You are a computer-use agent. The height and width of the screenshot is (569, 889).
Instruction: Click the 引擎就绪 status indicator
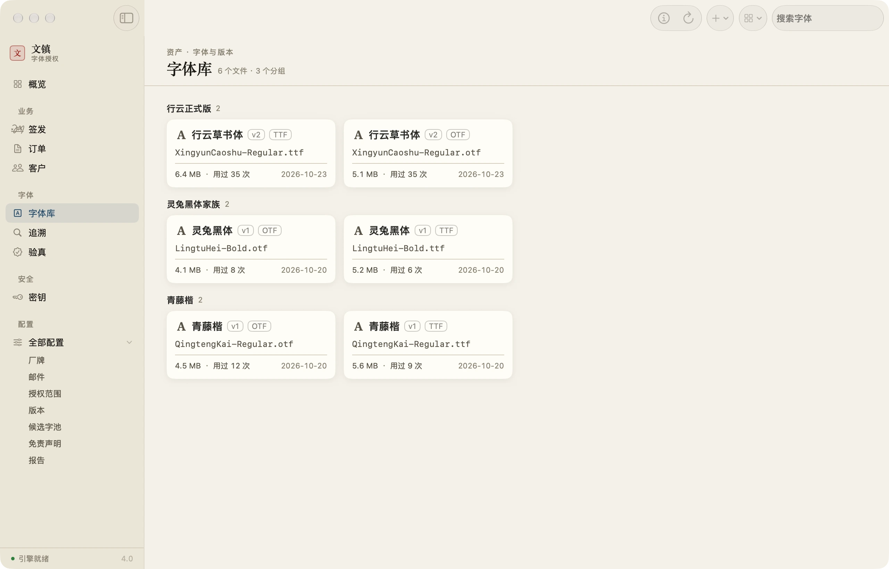point(30,558)
